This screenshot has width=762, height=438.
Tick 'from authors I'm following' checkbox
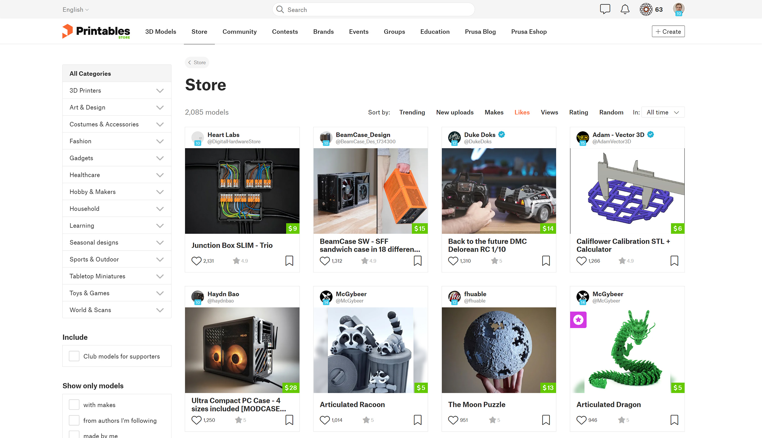tap(74, 420)
